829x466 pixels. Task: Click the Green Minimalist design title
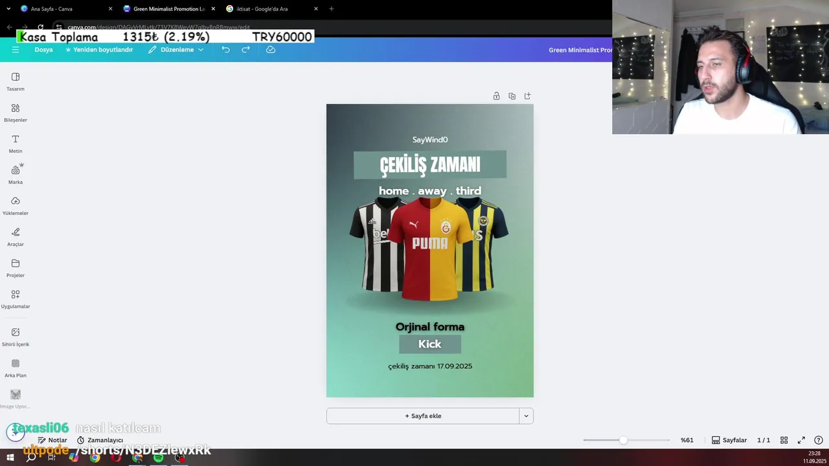pyautogui.click(x=580, y=50)
